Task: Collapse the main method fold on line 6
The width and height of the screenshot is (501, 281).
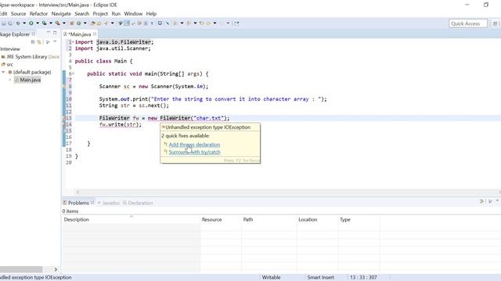Action: click(73, 74)
